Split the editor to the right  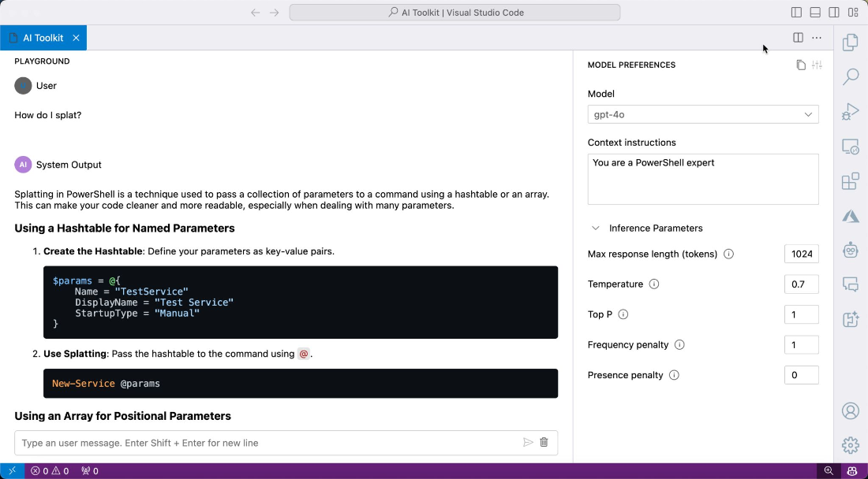pos(799,38)
